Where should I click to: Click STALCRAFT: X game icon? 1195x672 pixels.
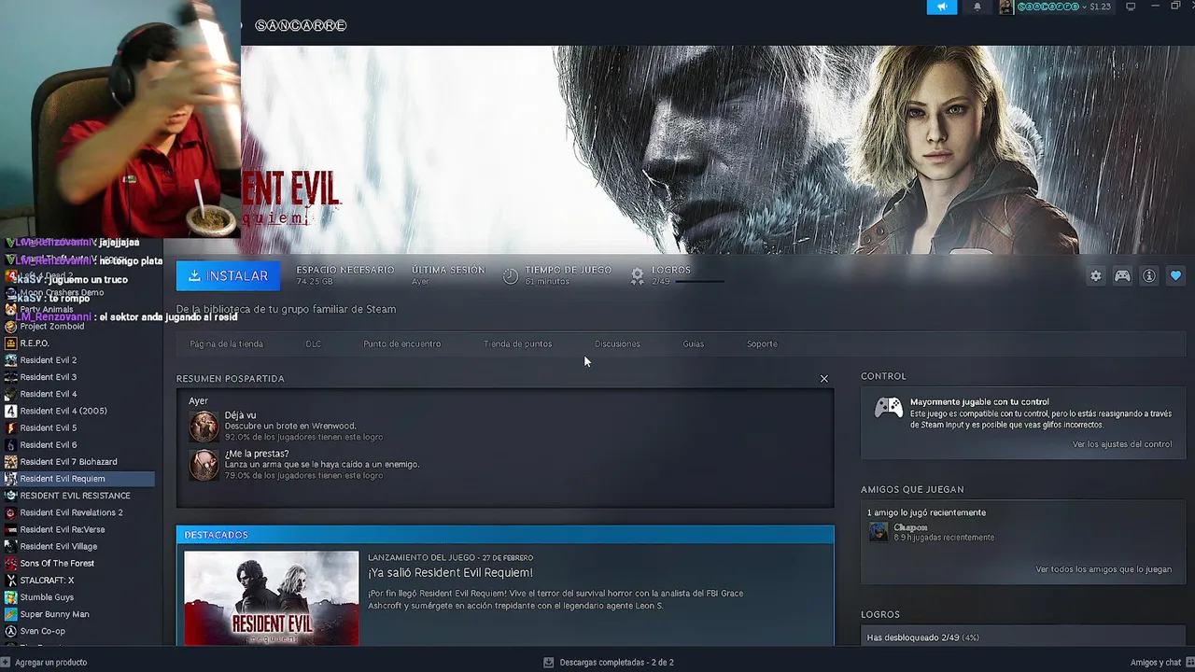click(x=10, y=580)
